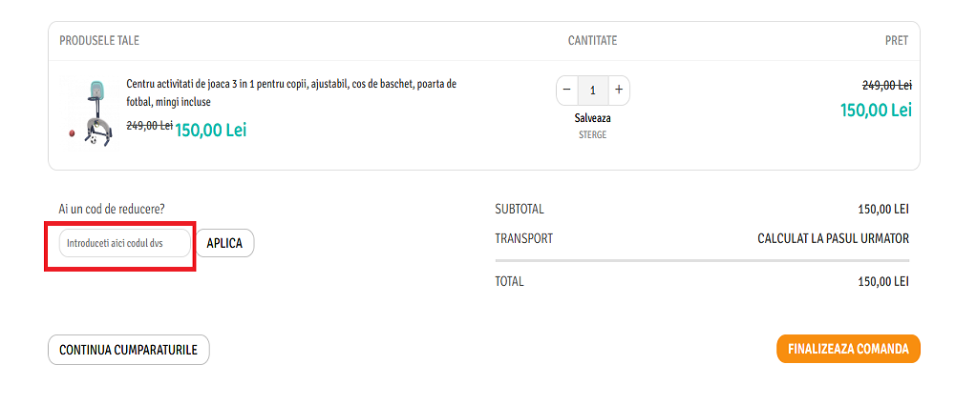955x405 pixels.
Task: Remove item using STERGE link
Action: [x=592, y=135]
